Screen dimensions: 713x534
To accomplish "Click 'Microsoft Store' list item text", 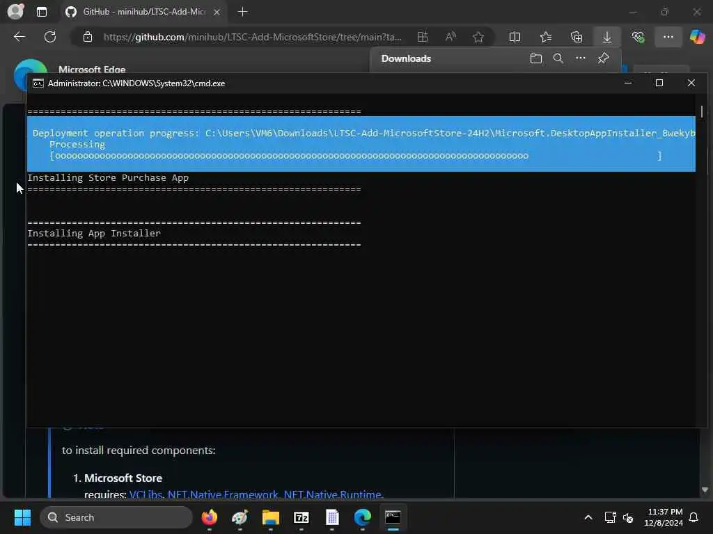I will click(123, 478).
